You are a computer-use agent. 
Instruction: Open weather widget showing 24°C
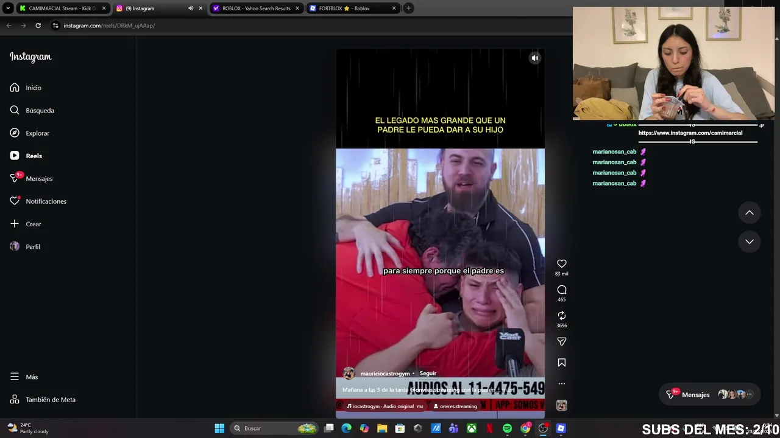click(27, 428)
